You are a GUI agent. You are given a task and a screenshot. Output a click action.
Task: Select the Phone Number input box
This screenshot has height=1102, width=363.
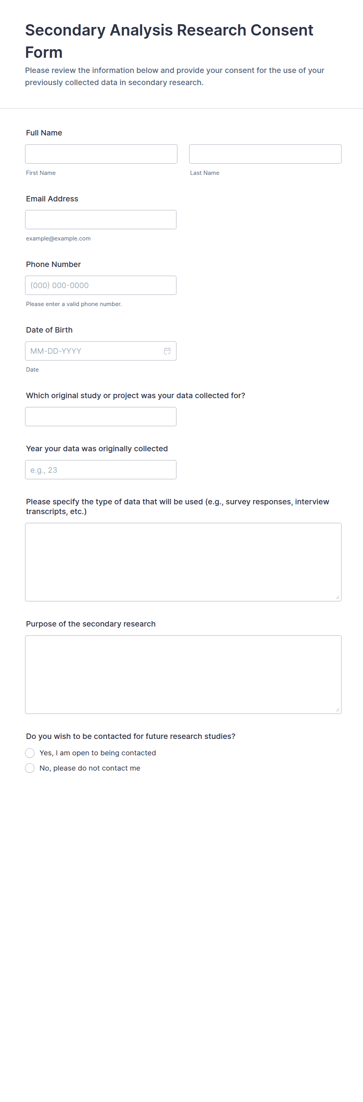coord(100,285)
